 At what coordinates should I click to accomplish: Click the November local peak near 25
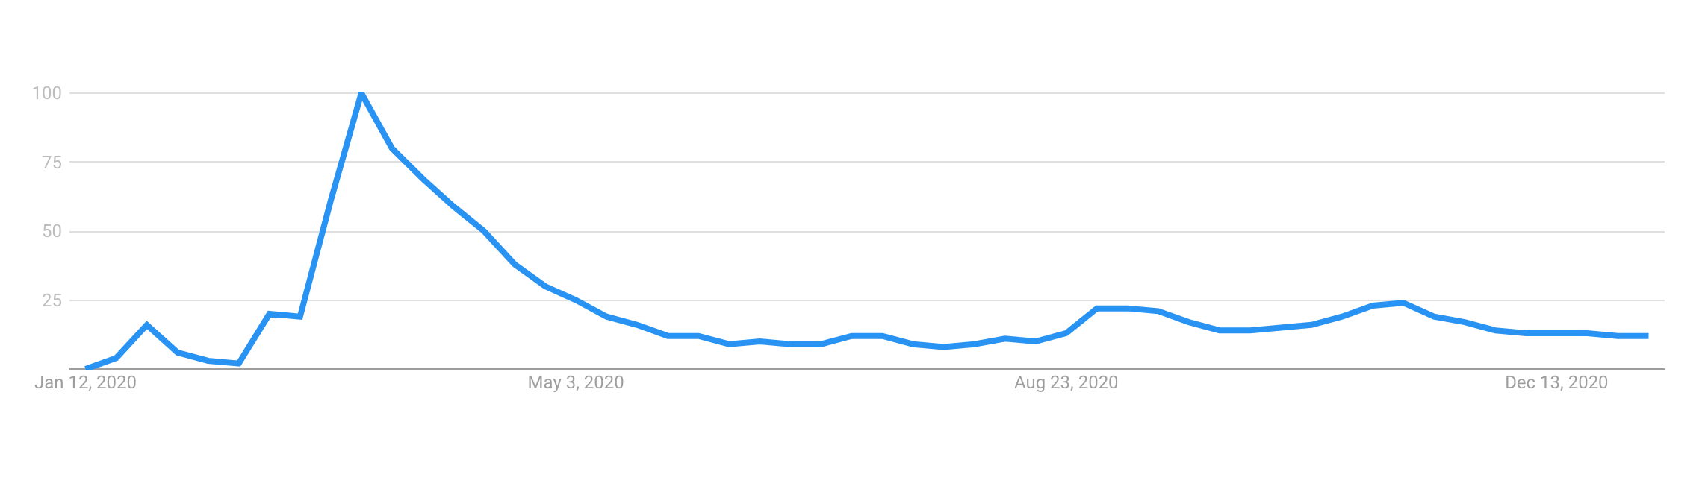(1403, 303)
